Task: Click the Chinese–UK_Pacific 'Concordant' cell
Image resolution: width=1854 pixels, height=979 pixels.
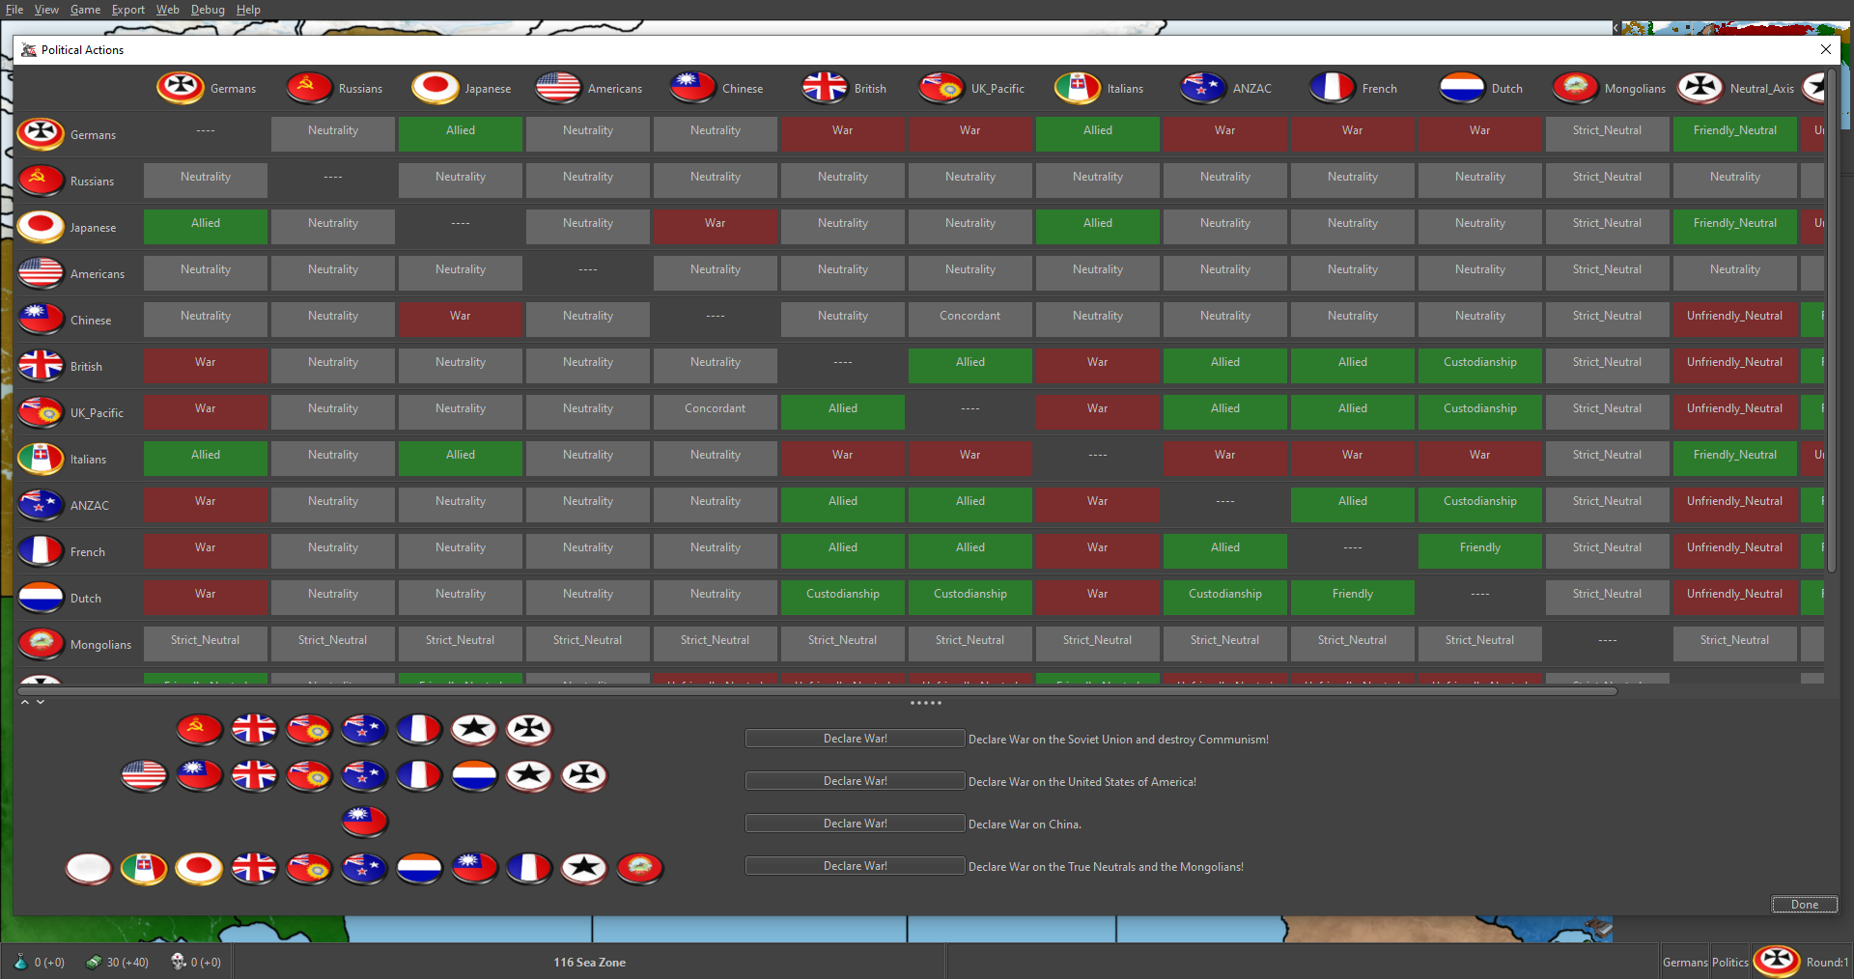Action: [x=970, y=319]
